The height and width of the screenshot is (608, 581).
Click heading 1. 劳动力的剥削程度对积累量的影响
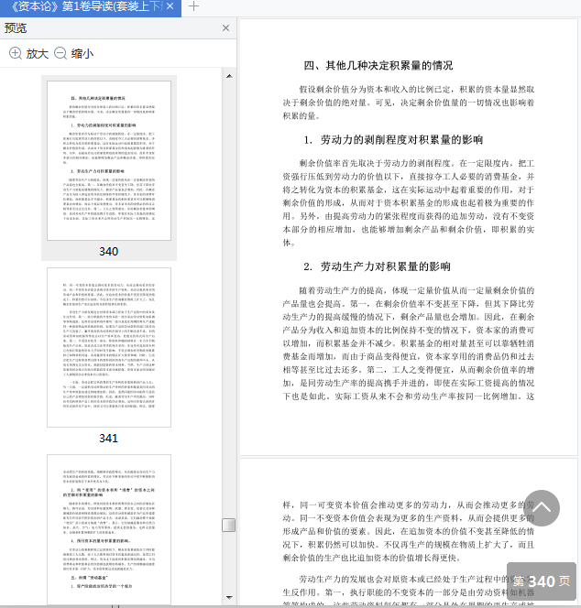(393, 139)
